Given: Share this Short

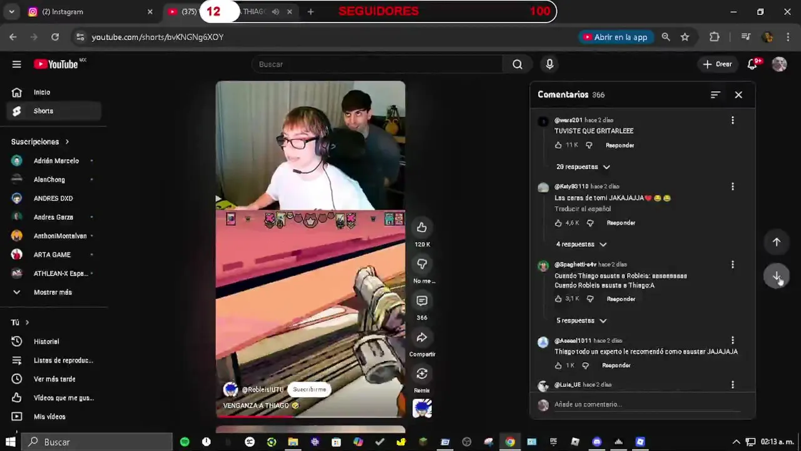Looking at the screenshot, I should click(422, 338).
